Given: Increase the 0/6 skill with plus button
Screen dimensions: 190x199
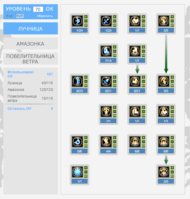Looking at the screenshot, I should pyautogui.click(x=86, y=137).
